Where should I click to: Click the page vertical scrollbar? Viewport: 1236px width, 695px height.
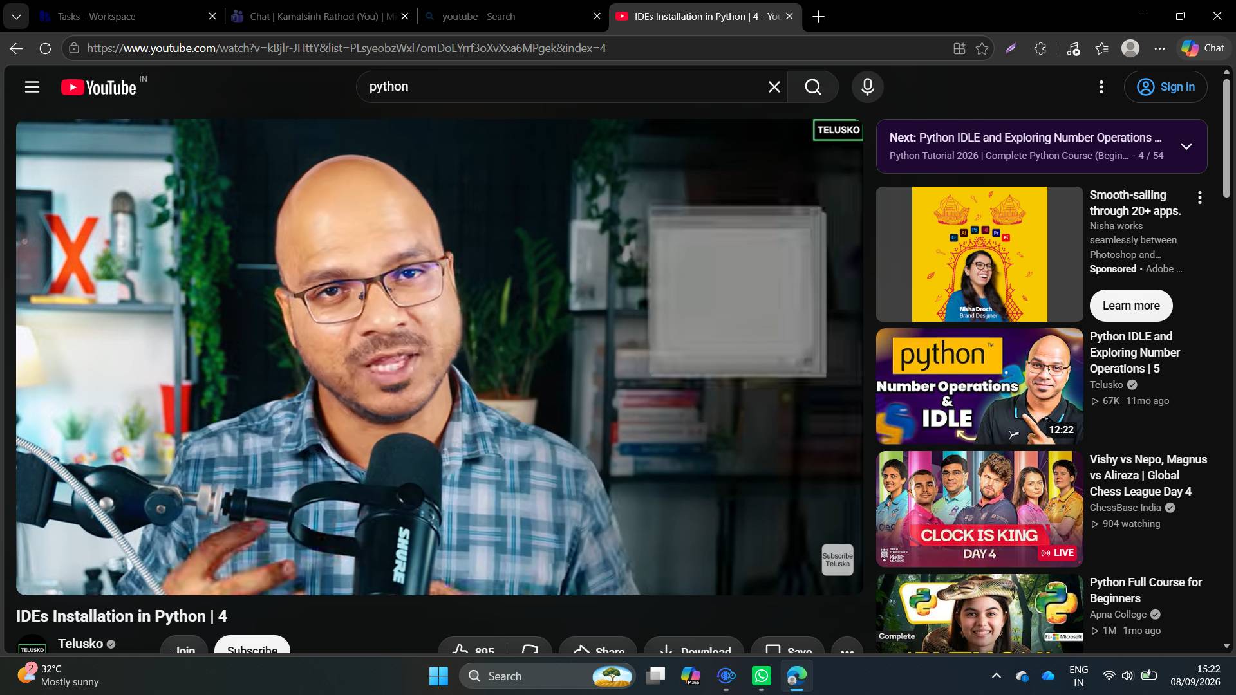[x=1226, y=360]
